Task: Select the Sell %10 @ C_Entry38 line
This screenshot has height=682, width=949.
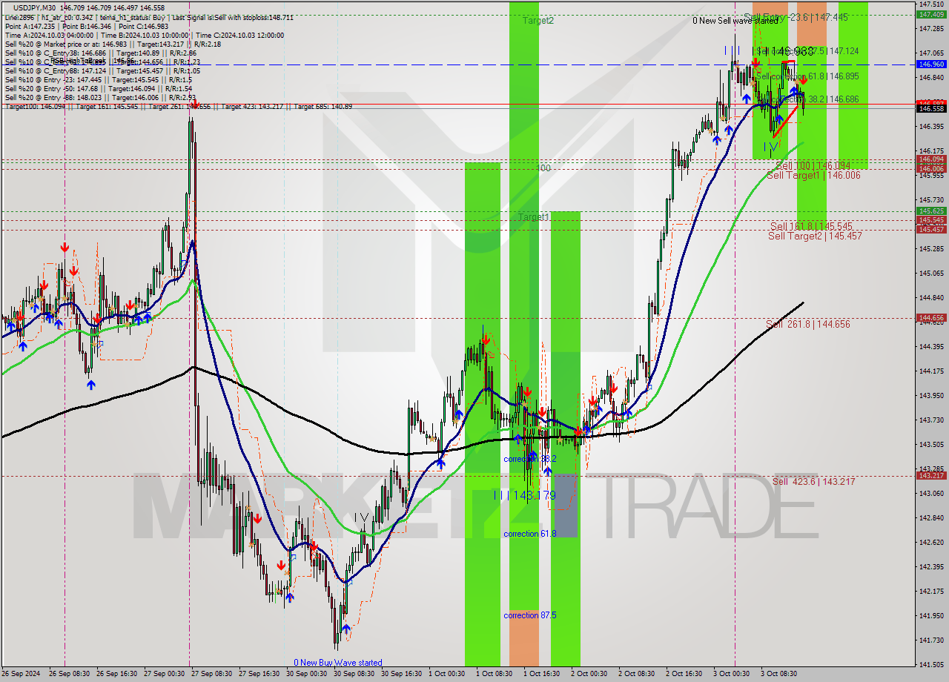Action: 100,53
